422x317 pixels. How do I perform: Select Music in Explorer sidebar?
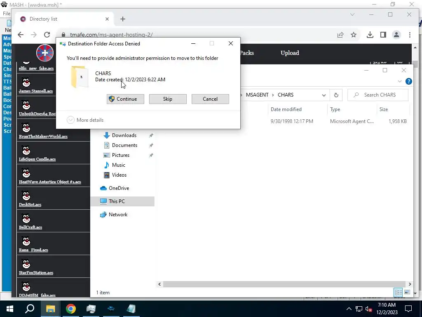(x=118, y=165)
